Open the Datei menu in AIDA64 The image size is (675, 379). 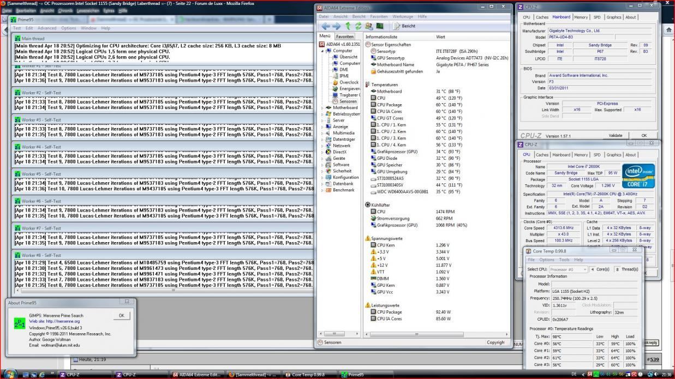coord(324,16)
